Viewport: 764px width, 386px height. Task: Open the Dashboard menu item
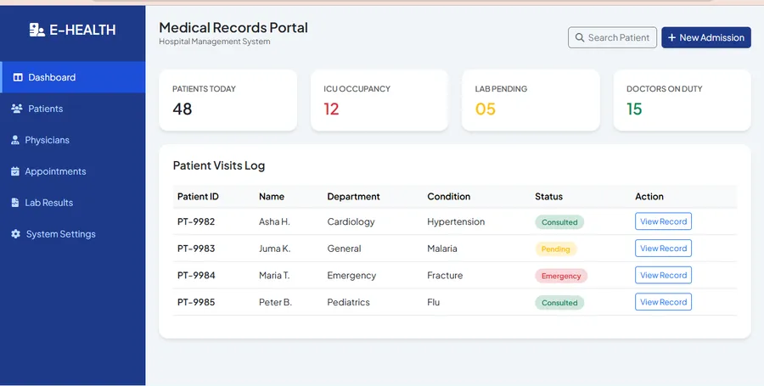click(x=73, y=77)
